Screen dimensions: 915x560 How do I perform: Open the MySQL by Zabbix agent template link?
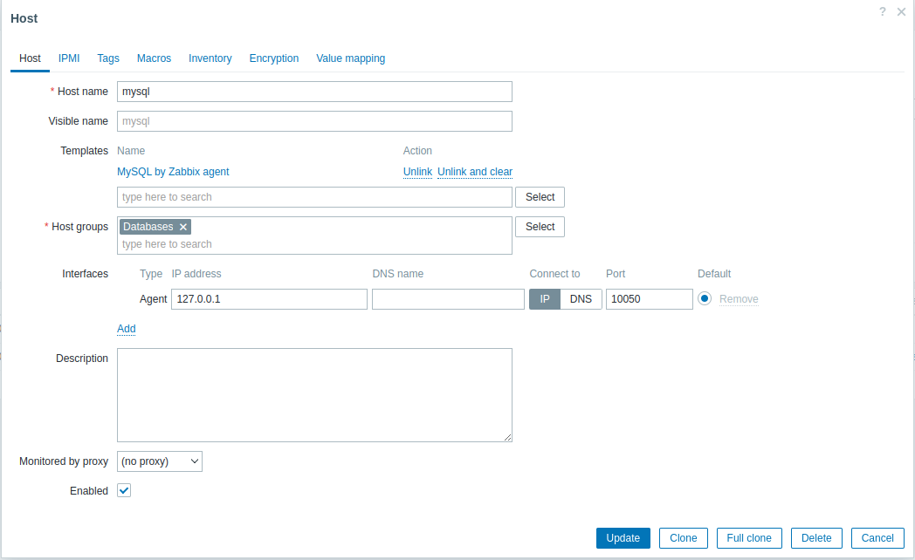[173, 172]
